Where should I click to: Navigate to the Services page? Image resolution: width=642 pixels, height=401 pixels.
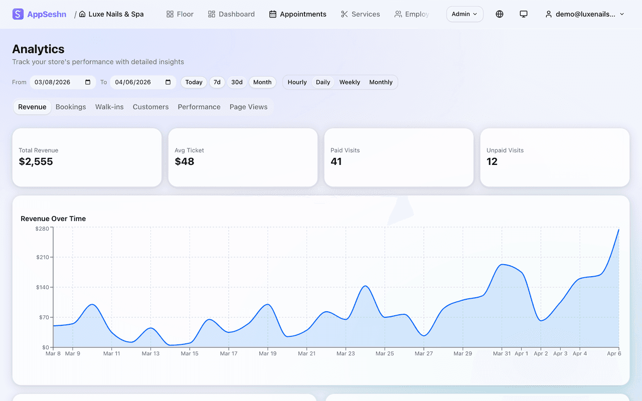coord(360,14)
